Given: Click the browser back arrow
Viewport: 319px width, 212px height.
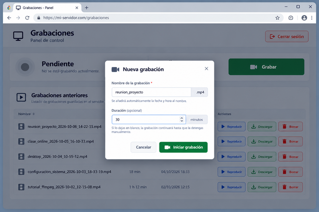Looking at the screenshot, I should tap(9, 18).
